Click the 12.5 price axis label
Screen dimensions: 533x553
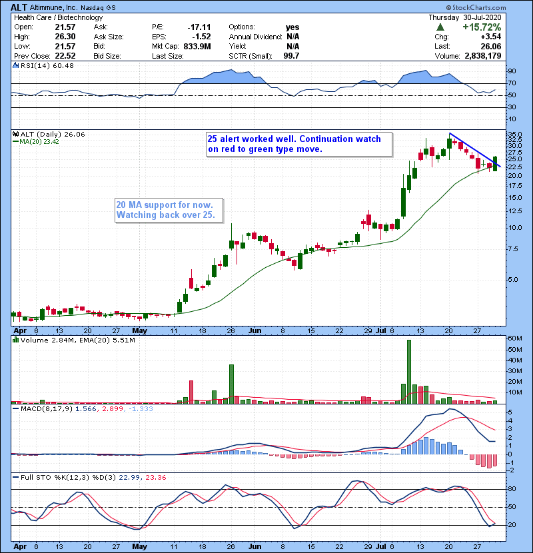515,211
